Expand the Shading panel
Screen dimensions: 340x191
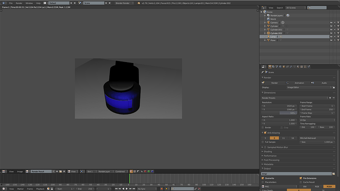click(x=262, y=152)
